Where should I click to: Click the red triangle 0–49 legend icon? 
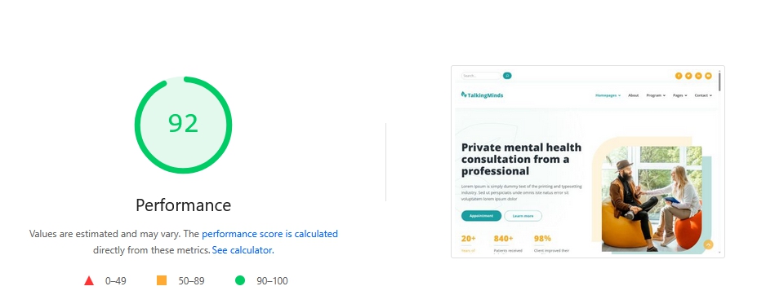[89, 280]
